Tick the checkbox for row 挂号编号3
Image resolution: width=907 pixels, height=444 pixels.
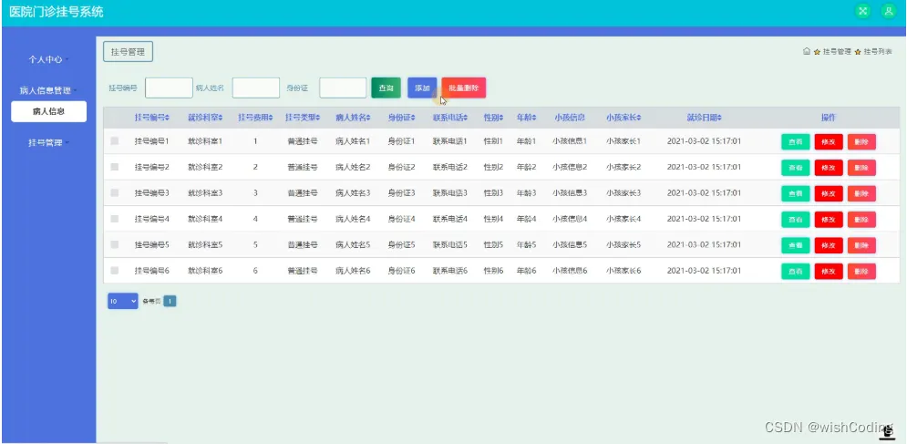click(115, 192)
